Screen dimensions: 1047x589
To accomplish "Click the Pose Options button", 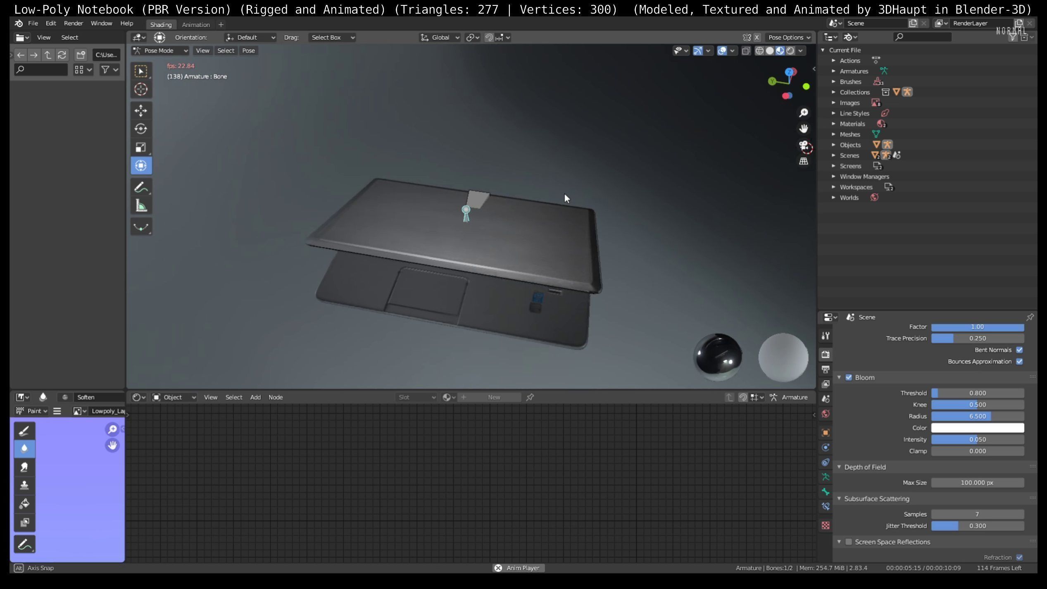I will [x=789, y=37].
